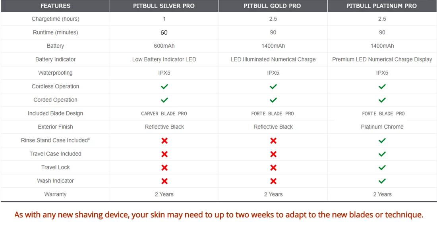Viewport: 437px width, 225px height.
Task: Click Platinum Pro FORTE BLADE PRO text
Action: tap(383, 113)
